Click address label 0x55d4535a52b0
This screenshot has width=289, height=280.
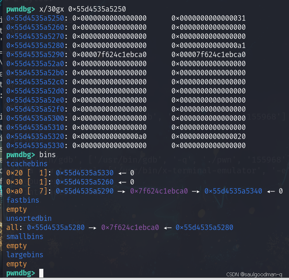(x=35, y=73)
